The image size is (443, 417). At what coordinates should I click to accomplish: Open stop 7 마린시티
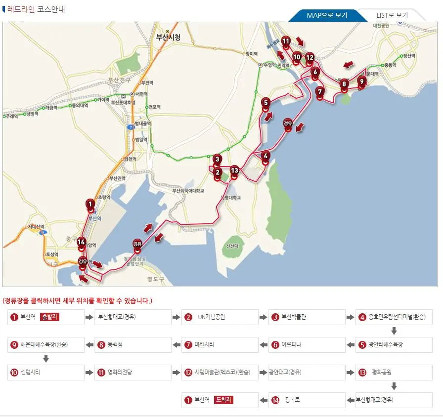pos(220,345)
